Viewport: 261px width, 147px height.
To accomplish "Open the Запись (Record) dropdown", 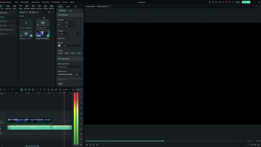I will pyautogui.click(x=33, y=12).
